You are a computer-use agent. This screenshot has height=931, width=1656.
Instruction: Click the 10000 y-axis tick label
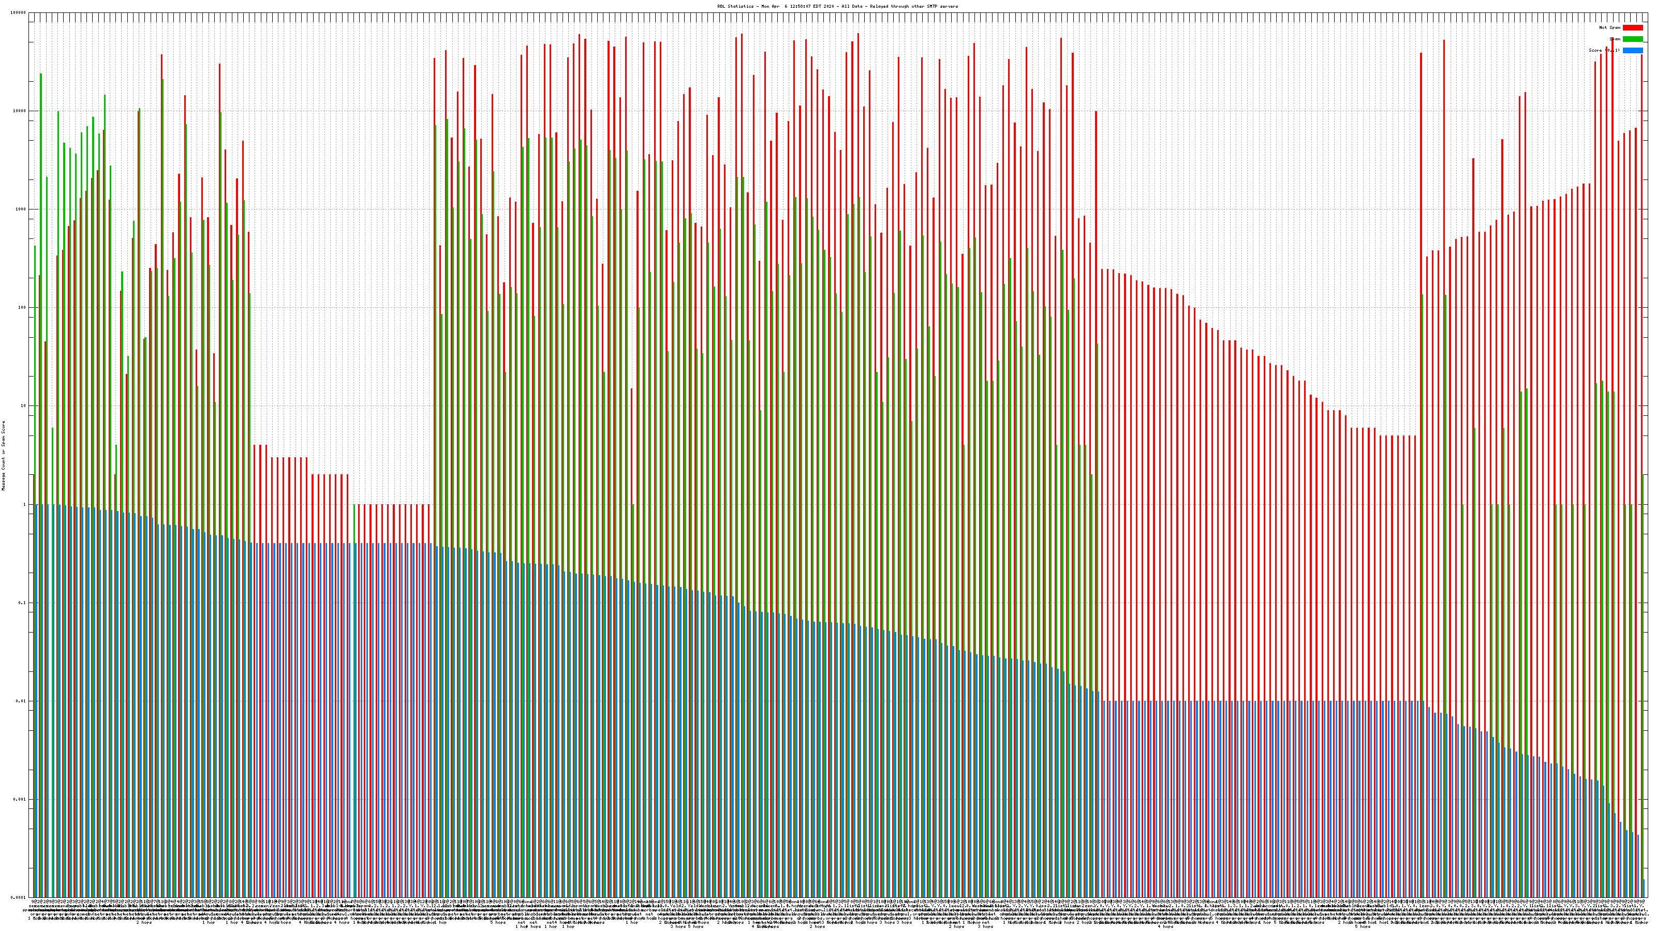click(x=19, y=111)
